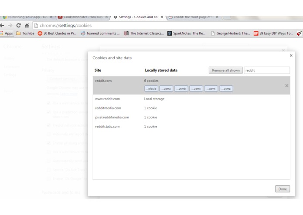This screenshot has height=215, width=303.
Task: Go back with the browser back arrow
Action: [x=2, y=25]
